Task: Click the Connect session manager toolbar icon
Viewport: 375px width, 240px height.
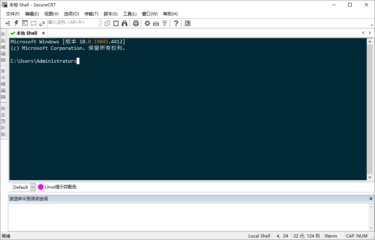Action: pyautogui.click(x=8, y=23)
